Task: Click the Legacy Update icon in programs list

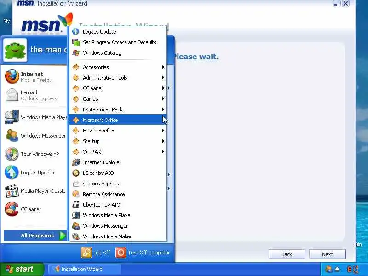Action: [x=75, y=32]
